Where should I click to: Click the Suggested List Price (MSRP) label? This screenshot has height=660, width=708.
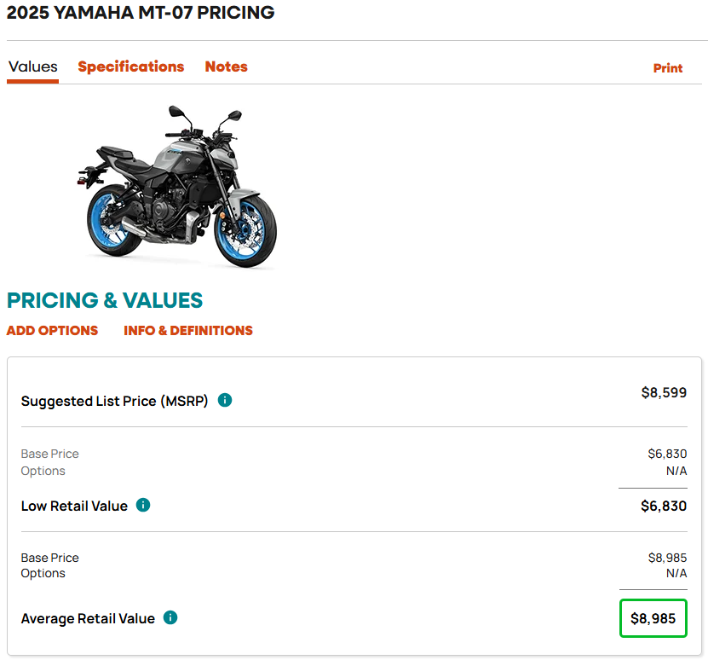(114, 401)
